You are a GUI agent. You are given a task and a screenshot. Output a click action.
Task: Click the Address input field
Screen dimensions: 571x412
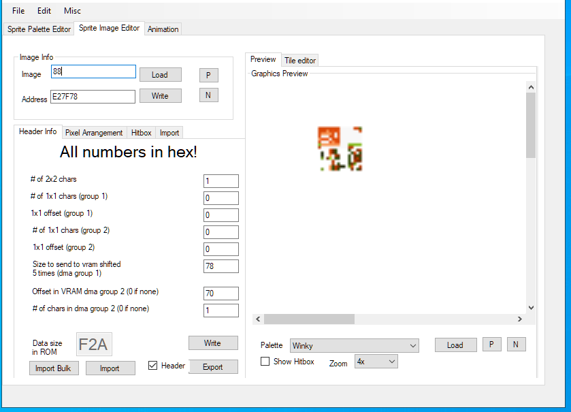click(x=93, y=97)
